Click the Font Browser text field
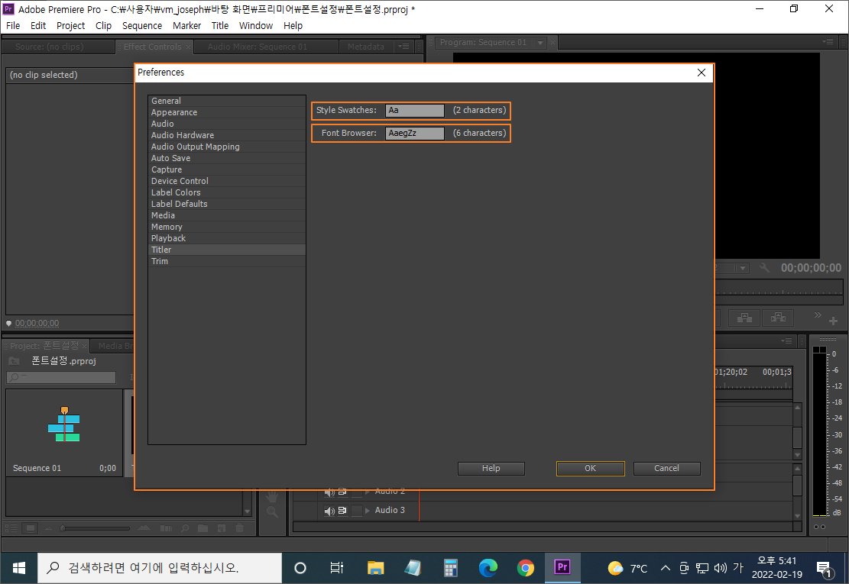This screenshot has height=584, width=849. (415, 133)
